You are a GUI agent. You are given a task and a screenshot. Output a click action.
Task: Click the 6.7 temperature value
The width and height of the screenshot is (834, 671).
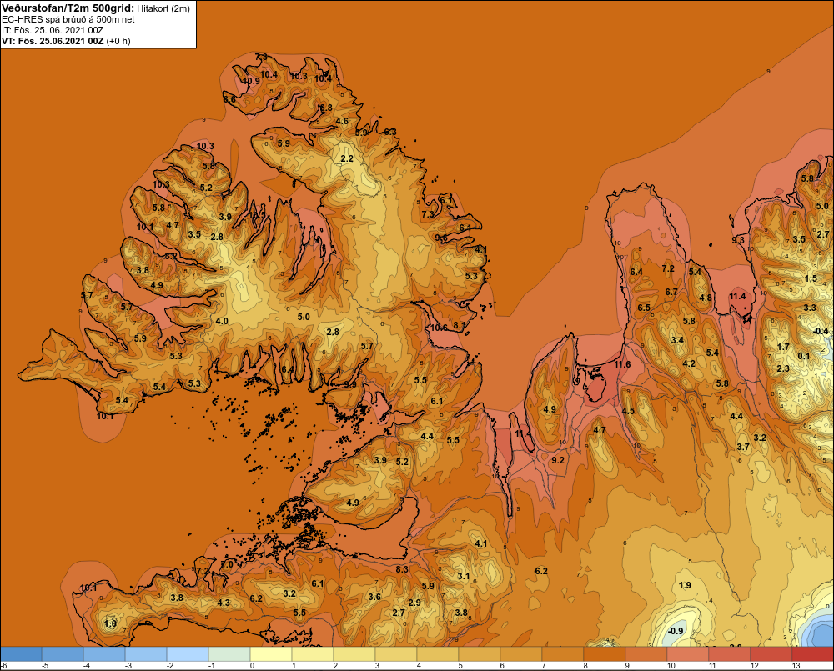(671, 292)
